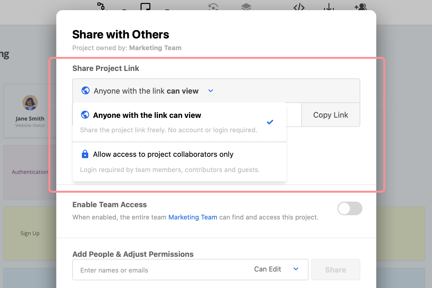432x288 pixels.
Task: Click the add people icon in toolbar
Action: coord(361,6)
